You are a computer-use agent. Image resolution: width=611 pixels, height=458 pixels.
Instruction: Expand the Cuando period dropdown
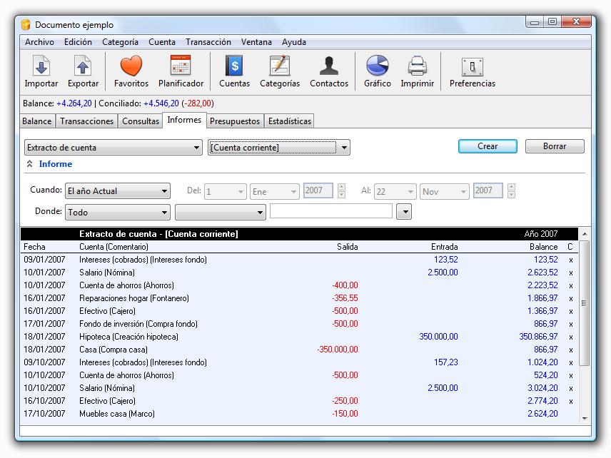[x=118, y=191]
